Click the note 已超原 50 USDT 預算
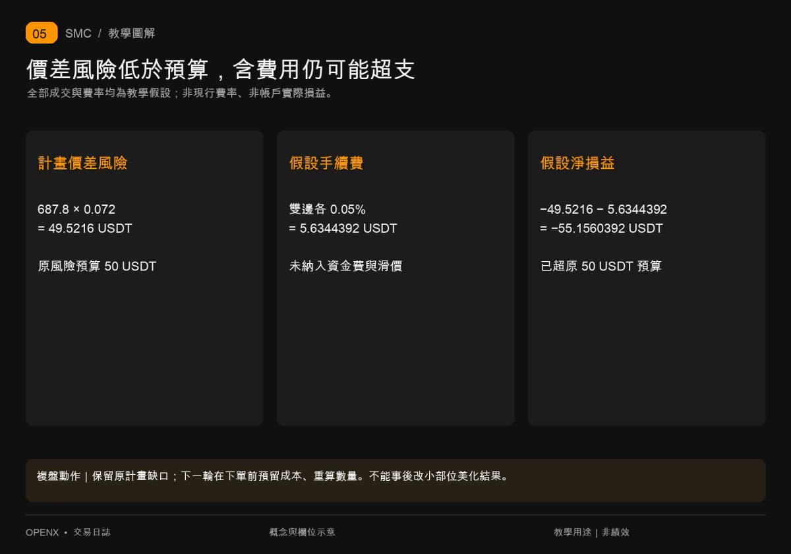Screen dimensions: 791x554 601,266
